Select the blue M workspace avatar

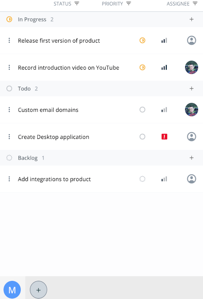[12, 290]
